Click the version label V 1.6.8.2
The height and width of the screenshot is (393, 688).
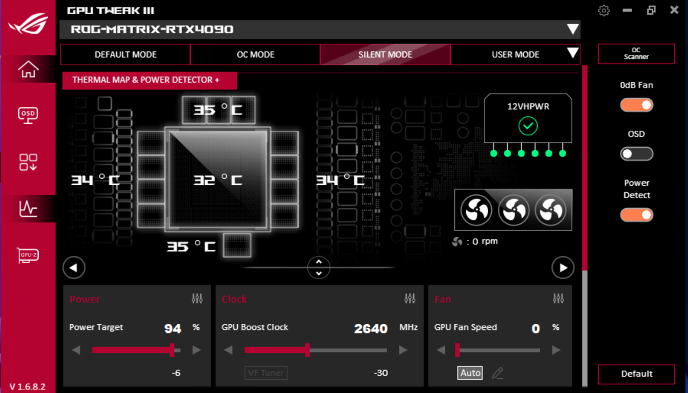pyautogui.click(x=28, y=386)
